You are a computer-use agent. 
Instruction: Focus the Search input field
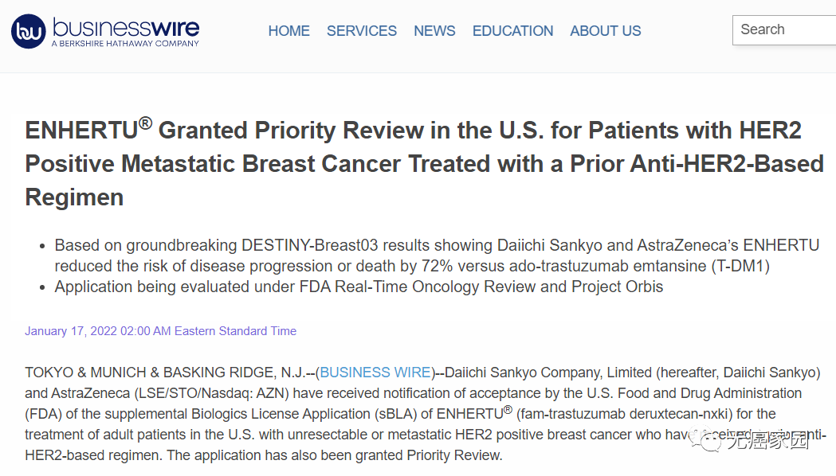pos(785,30)
